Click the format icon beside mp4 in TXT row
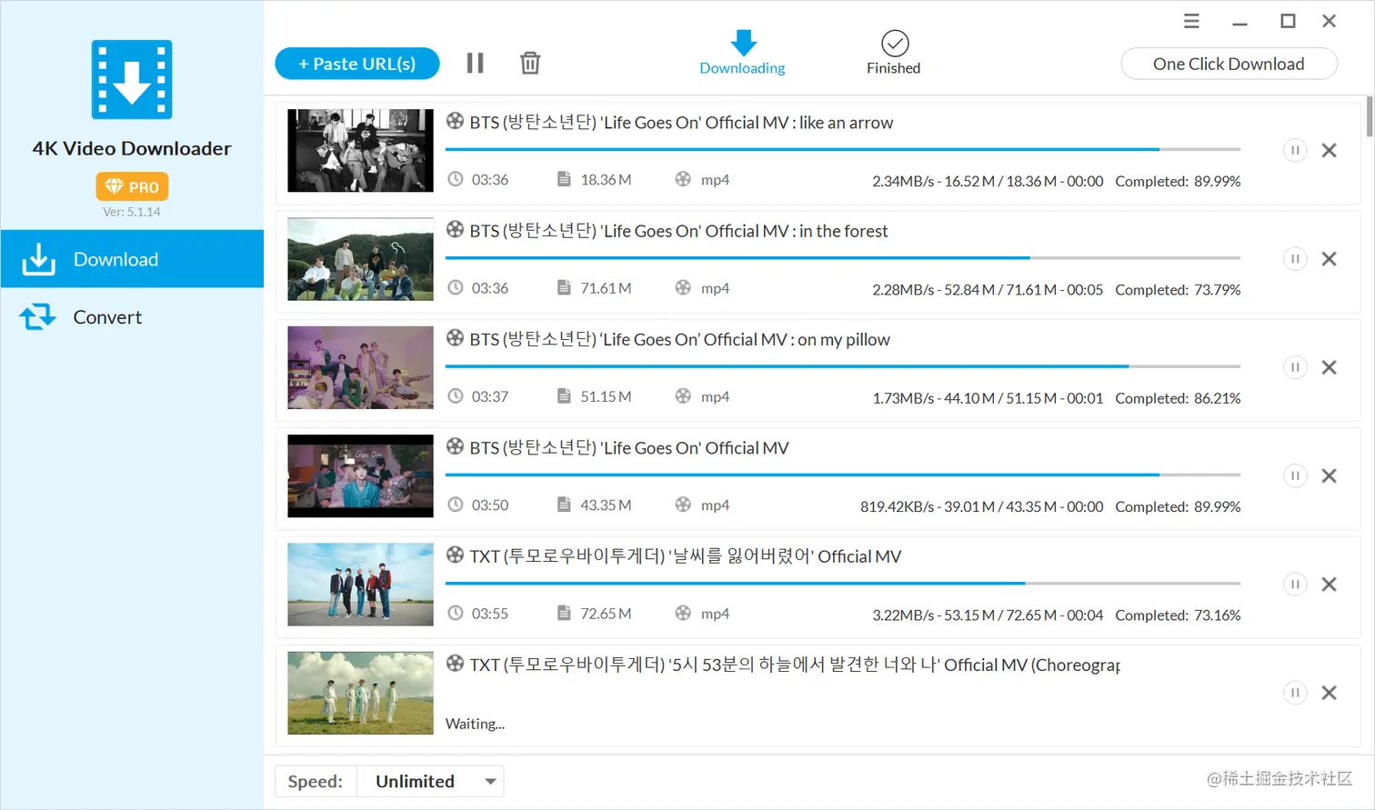Viewport: 1375px width, 810px height. point(683,613)
